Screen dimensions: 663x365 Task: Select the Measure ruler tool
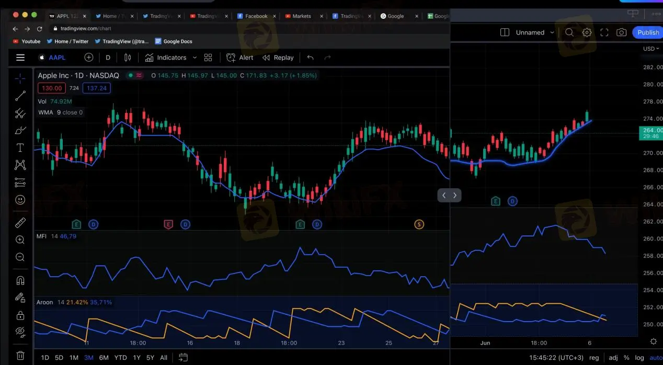click(x=20, y=222)
